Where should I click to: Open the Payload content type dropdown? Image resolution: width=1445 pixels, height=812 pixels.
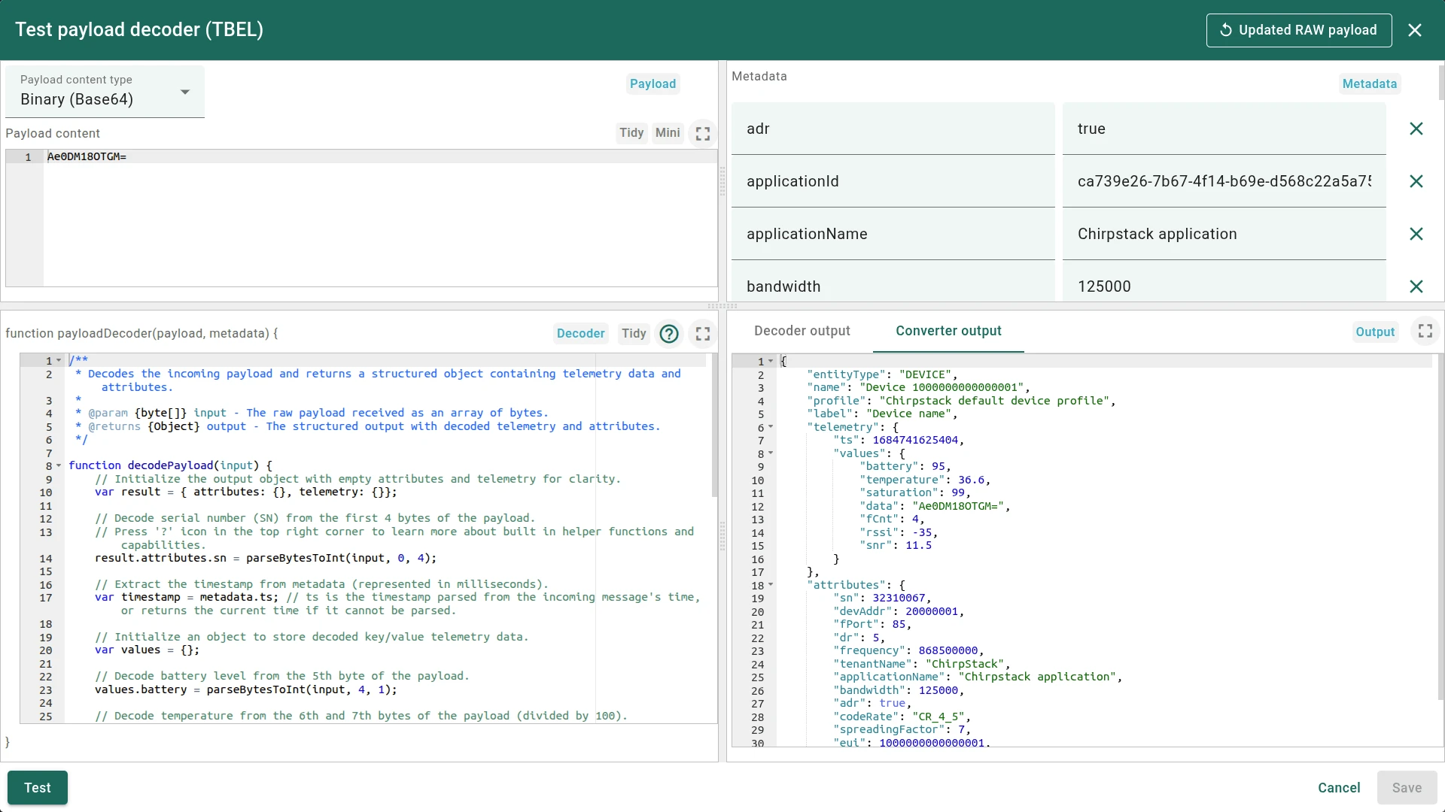[x=105, y=92]
